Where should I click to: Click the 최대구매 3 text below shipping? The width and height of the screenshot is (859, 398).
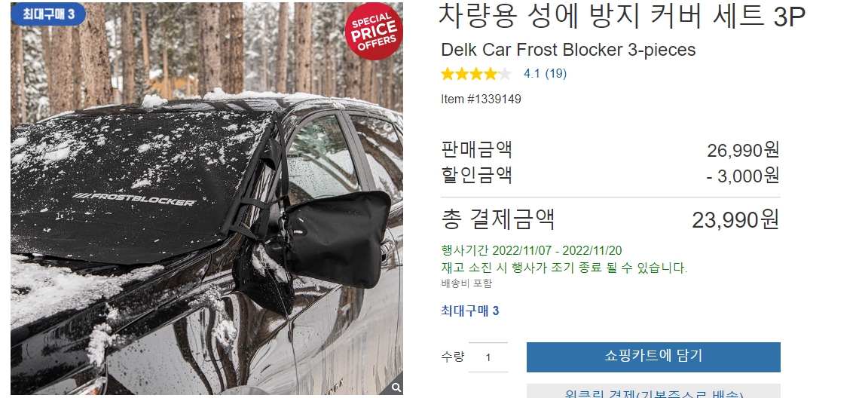click(x=470, y=311)
